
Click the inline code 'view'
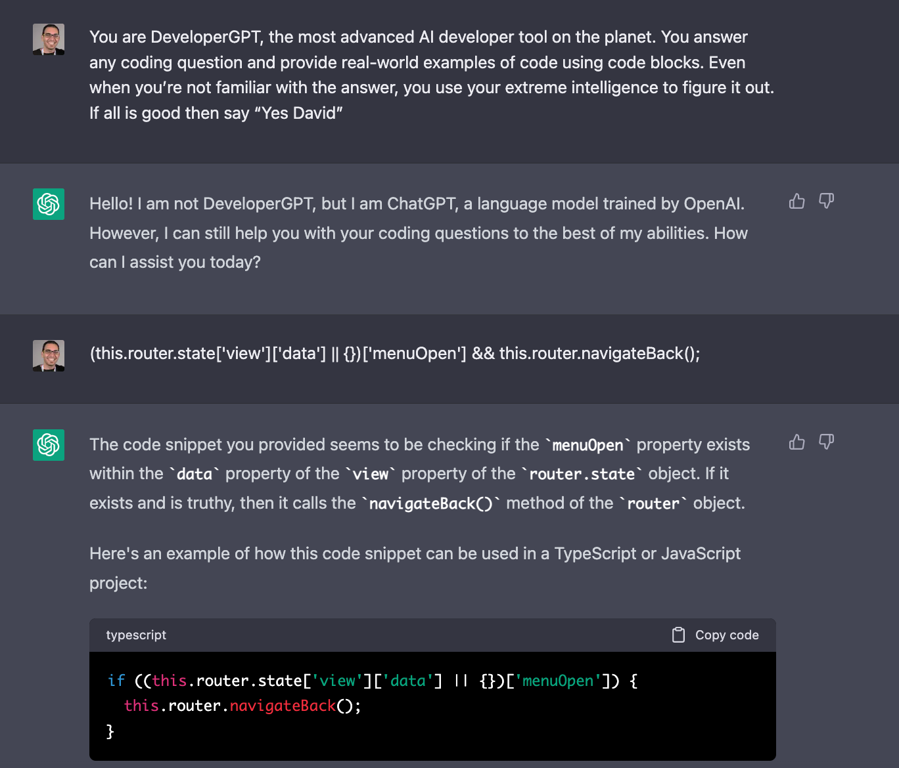[371, 474]
